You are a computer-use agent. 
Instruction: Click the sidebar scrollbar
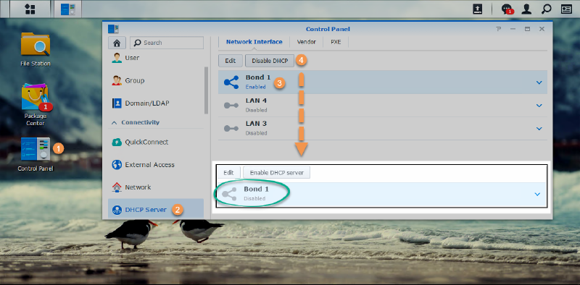point(206,90)
